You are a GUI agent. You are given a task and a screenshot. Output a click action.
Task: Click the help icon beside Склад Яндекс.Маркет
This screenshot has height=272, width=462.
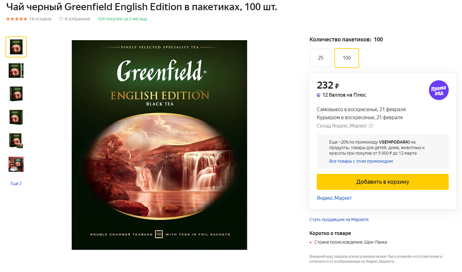371,126
